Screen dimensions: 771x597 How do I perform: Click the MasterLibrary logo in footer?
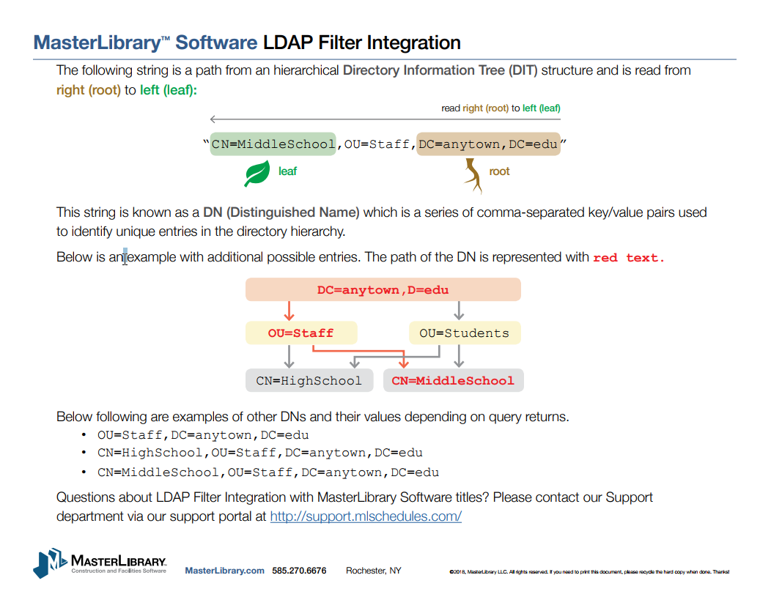click(x=100, y=563)
